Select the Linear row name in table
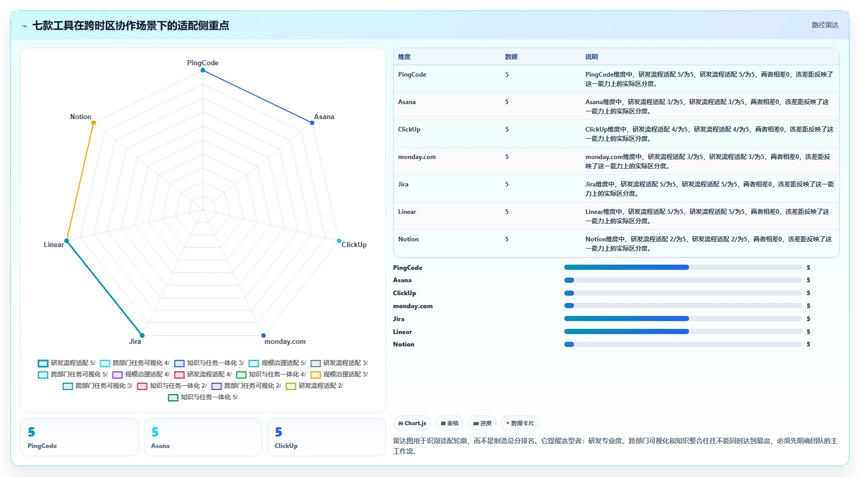This screenshot has height=477, width=860. pos(407,212)
